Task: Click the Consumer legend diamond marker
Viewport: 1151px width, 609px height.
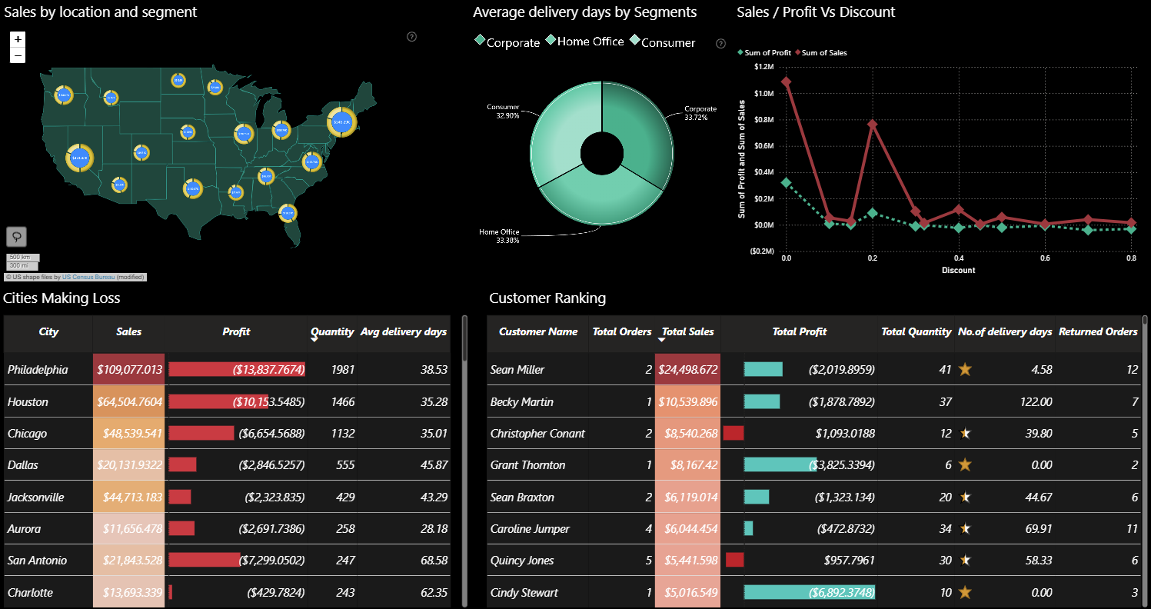Action: tap(634, 39)
